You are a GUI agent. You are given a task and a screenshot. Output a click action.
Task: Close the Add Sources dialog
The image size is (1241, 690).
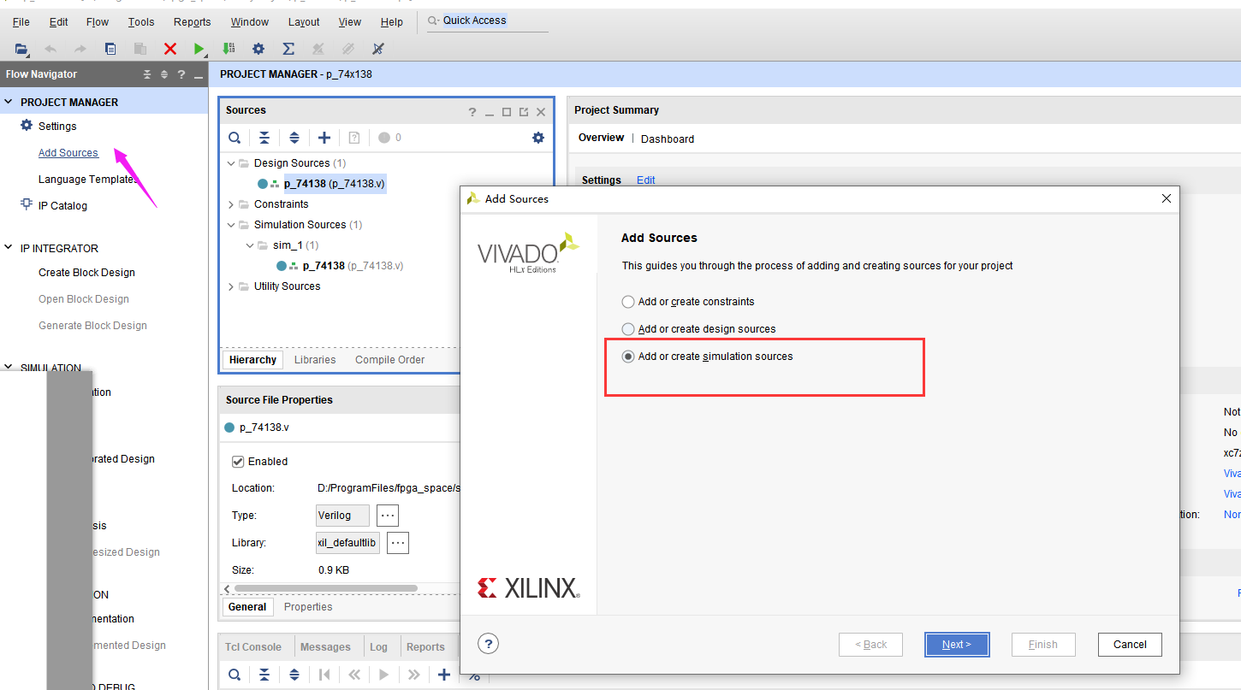(1166, 198)
